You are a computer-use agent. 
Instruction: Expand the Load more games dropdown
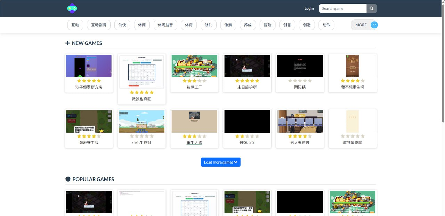coord(220,162)
